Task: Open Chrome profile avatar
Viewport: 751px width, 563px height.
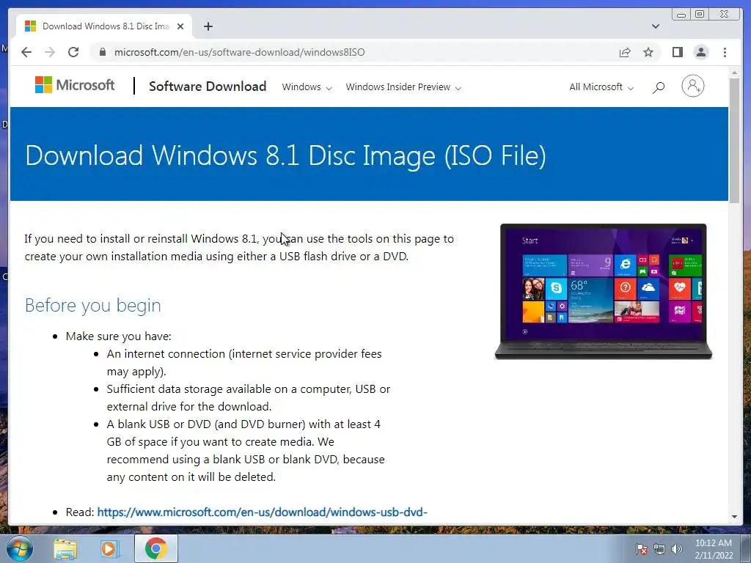Action: click(700, 52)
